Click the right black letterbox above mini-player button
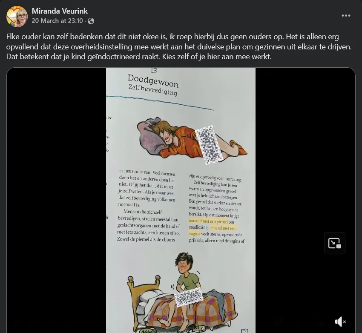362x333 pixels. coord(305,150)
